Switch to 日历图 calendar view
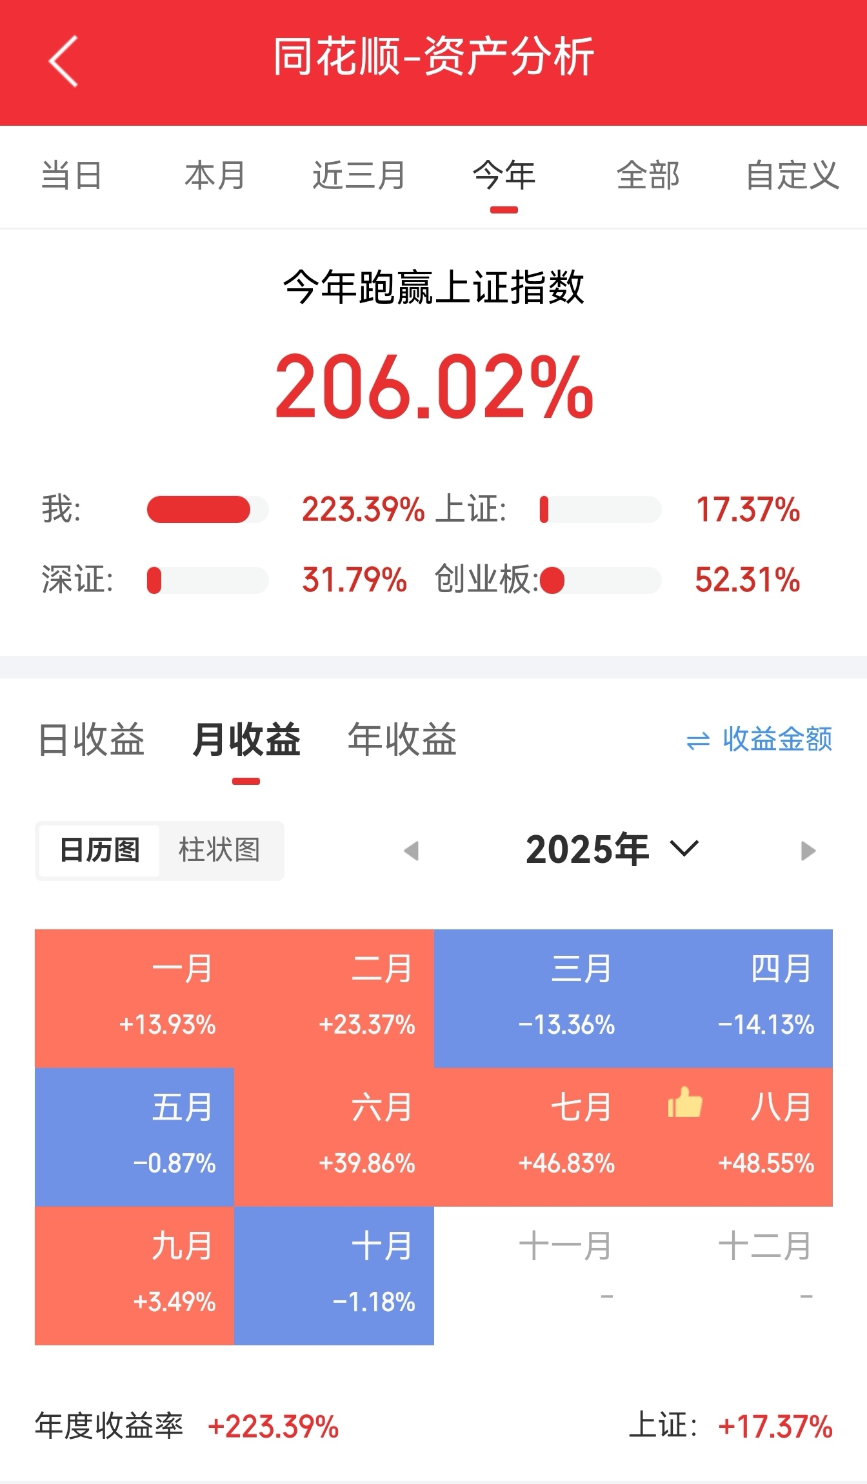The image size is (867, 1484). [x=99, y=851]
